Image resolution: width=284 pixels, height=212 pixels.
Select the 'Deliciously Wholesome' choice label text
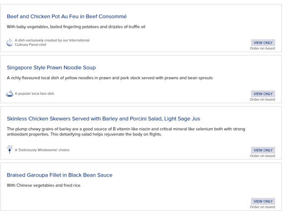coord(42,150)
